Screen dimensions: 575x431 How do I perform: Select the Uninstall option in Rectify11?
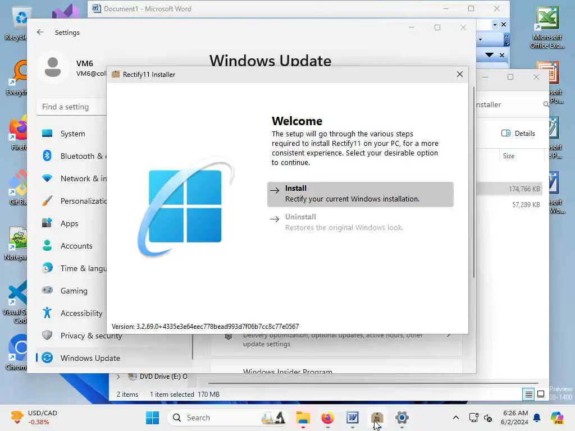360,222
